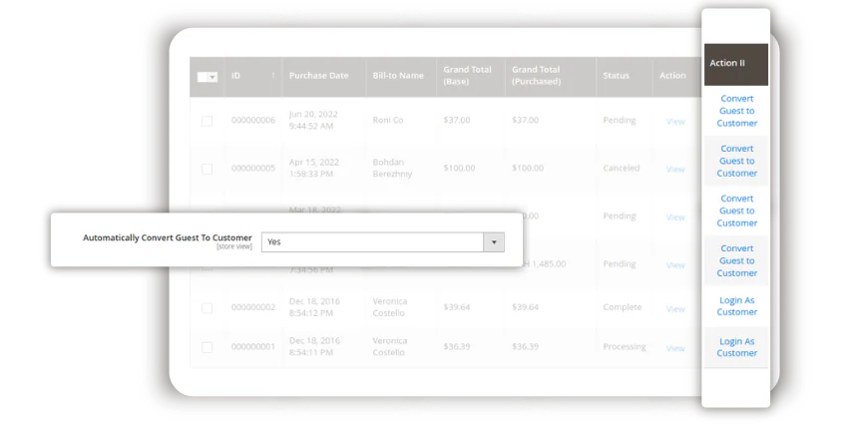
Task: Click View link for Roni Co order
Action: tap(675, 122)
